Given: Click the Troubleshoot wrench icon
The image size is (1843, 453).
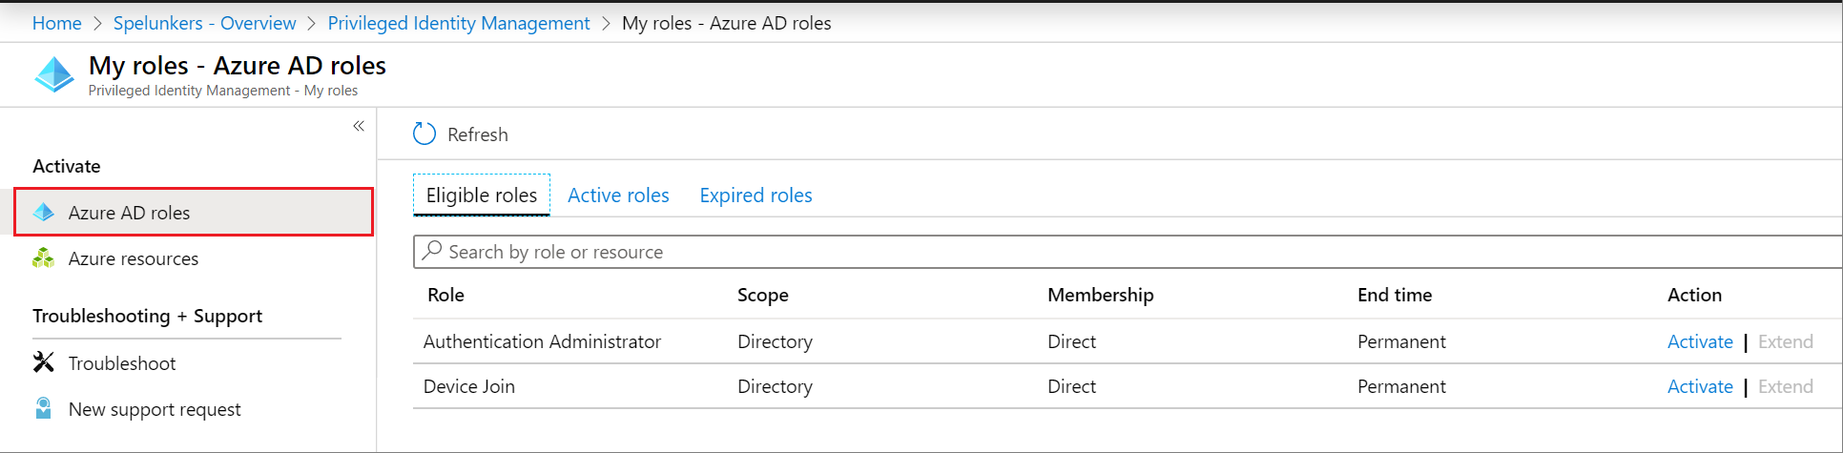Looking at the screenshot, I should [44, 362].
